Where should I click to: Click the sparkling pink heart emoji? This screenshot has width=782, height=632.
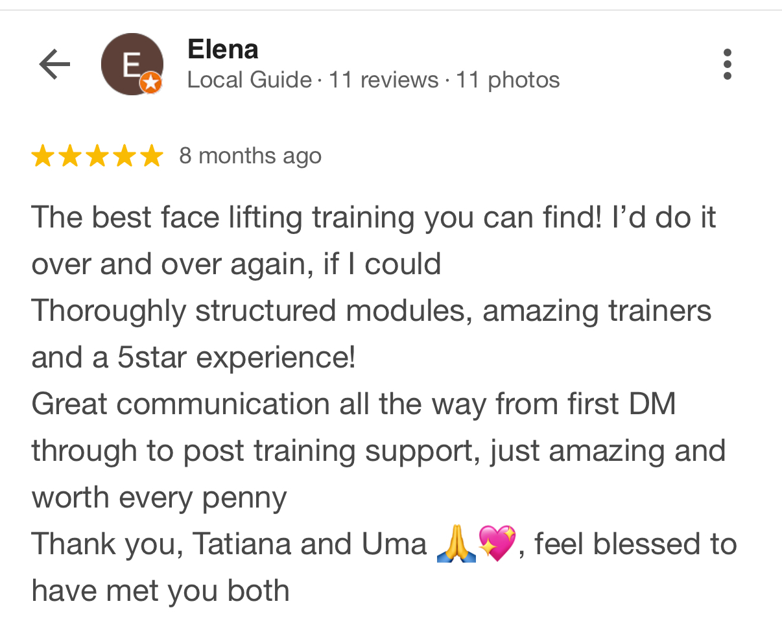(x=497, y=544)
